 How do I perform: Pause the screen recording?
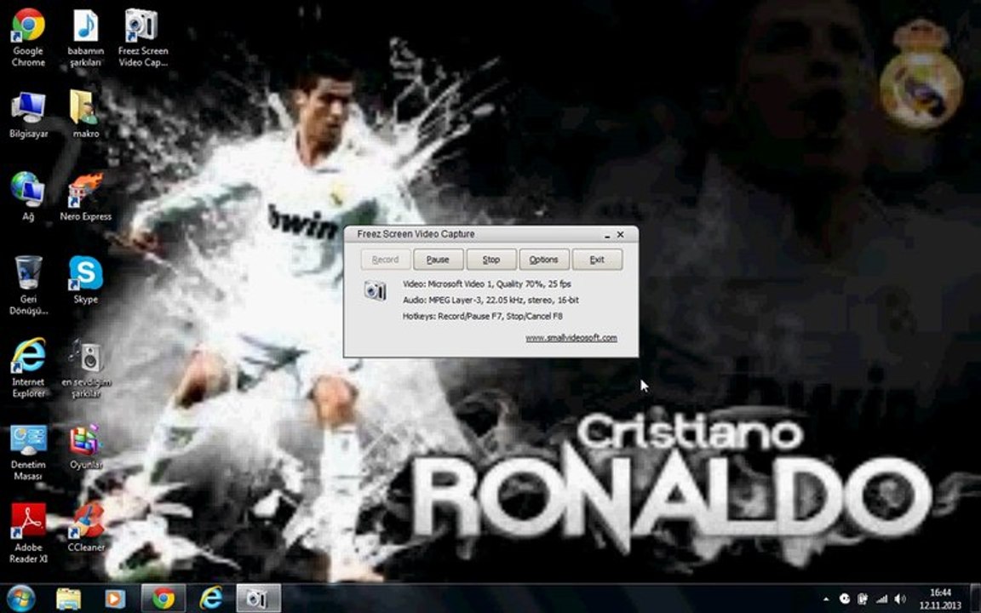(438, 259)
